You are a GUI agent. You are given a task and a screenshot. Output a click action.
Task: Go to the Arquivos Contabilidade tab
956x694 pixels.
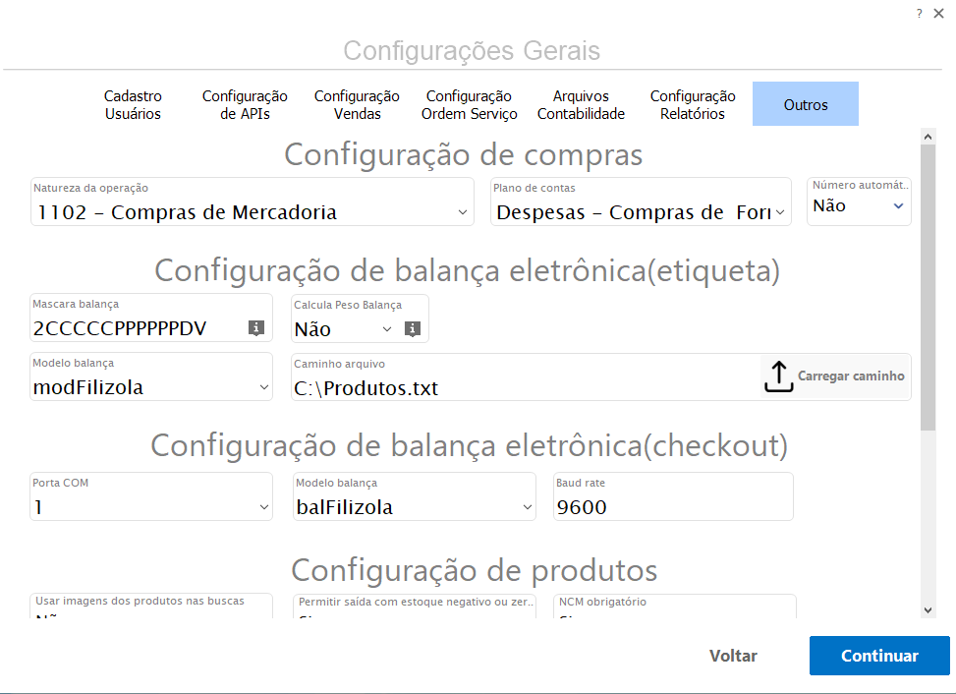(581, 105)
